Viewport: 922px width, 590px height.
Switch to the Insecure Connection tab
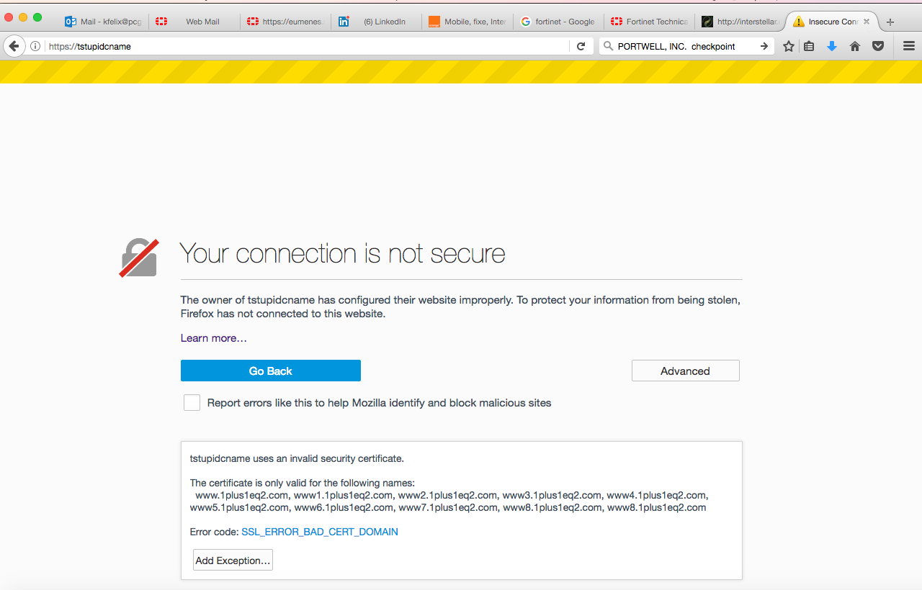(828, 22)
